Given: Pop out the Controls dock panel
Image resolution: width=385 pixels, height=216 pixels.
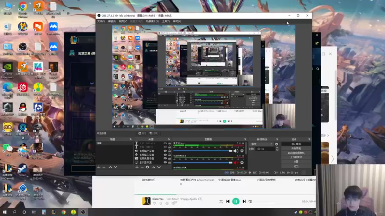Looking at the screenshot, I should tap(309, 139).
